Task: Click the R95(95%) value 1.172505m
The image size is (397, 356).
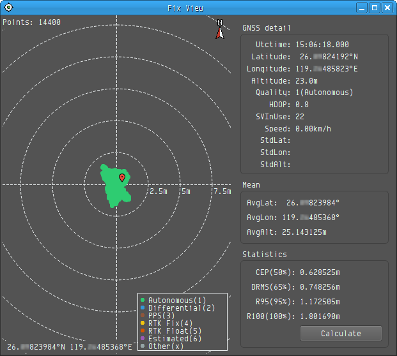Action: pyautogui.click(x=320, y=302)
